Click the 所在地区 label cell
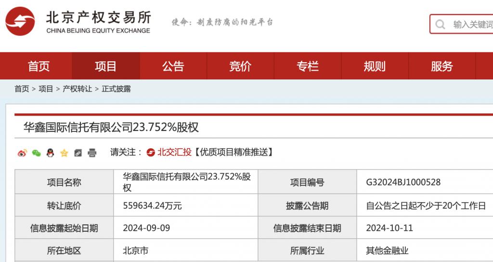This screenshot has height=262, width=493. pyautogui.click(x=64, y=250)
